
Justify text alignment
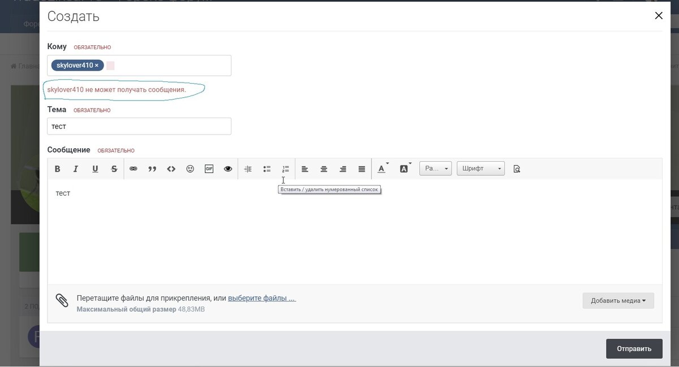362,169
